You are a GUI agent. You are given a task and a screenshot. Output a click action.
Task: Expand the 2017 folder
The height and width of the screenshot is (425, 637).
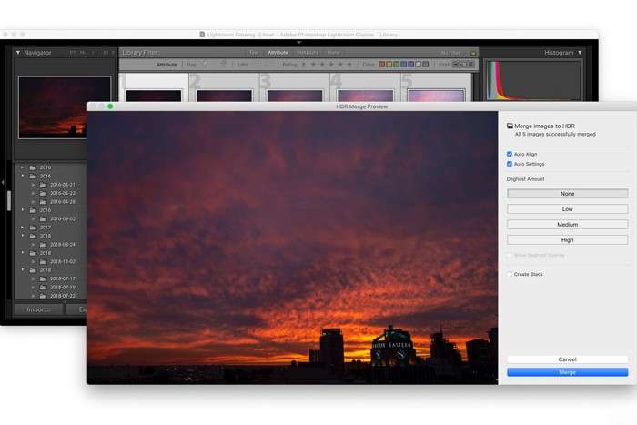coord(23,227)
